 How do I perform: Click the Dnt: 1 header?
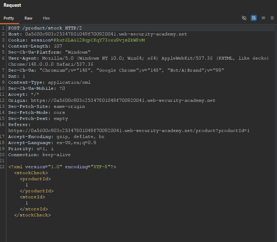17,76
